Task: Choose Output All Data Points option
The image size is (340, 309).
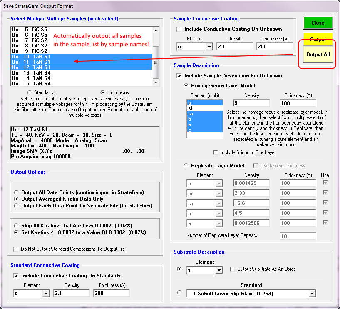Action: (16, 192)
